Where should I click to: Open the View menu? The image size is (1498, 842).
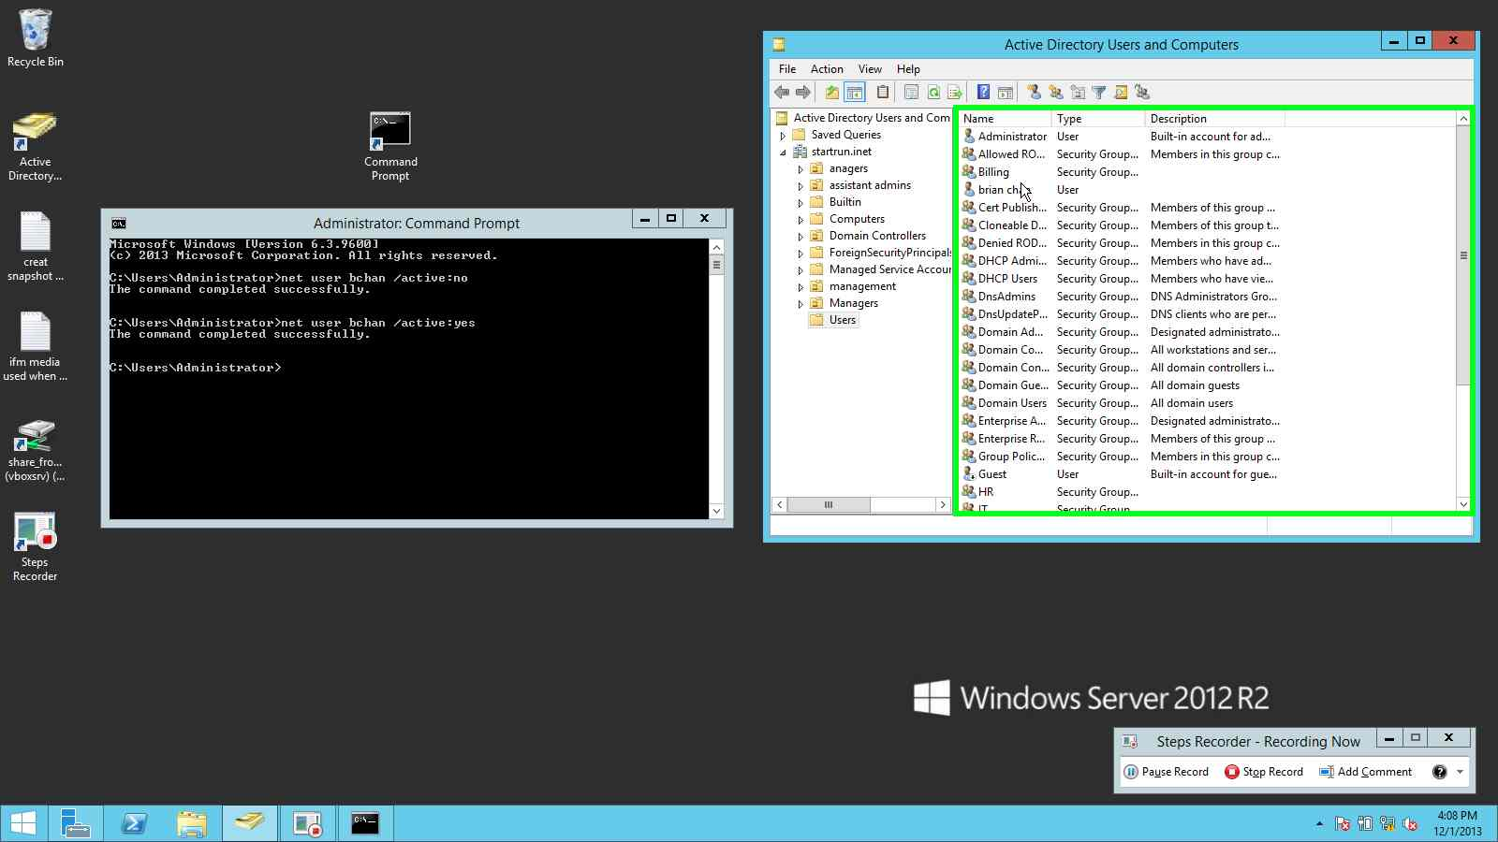(869, 68)
